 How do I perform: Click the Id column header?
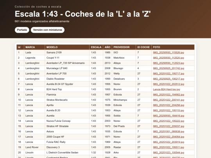tap(20, 47)
